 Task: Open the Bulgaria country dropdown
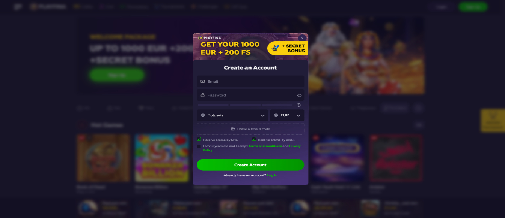point(232,115)
